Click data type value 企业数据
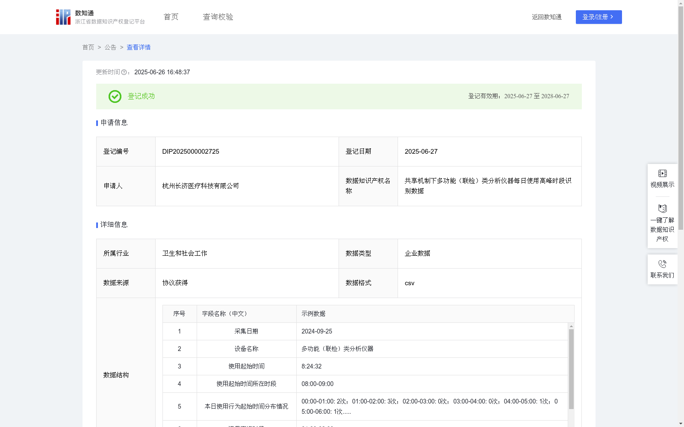The height and width of the screenshot is (427, 684). coord(417,254)
